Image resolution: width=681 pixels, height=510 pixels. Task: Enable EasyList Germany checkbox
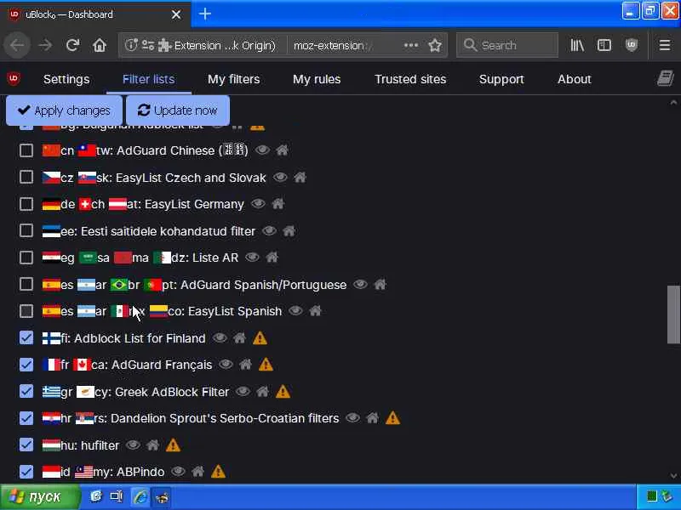point(26,204)
